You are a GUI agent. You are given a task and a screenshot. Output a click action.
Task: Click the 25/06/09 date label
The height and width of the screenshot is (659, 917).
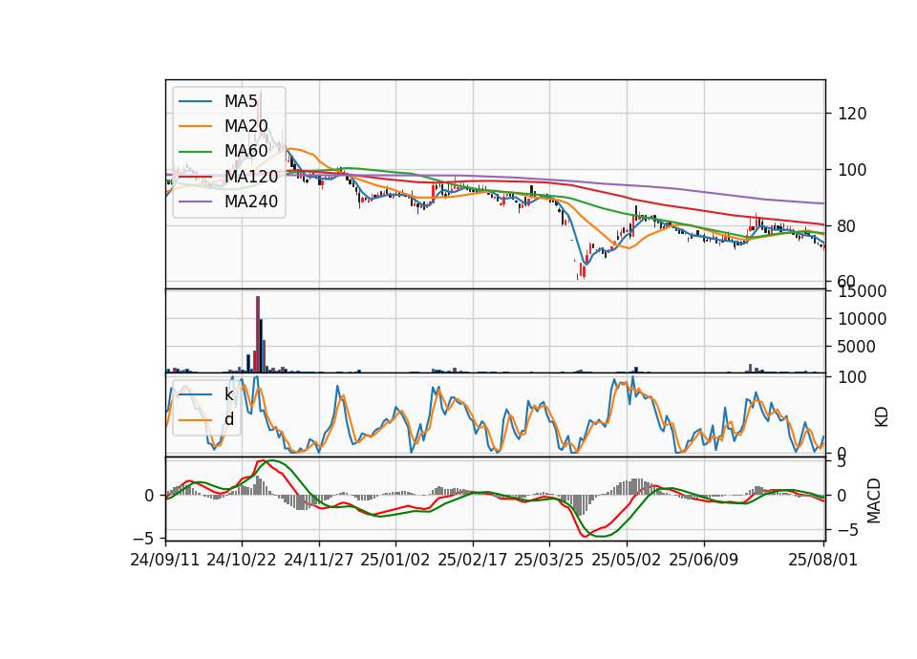point(704,560)
